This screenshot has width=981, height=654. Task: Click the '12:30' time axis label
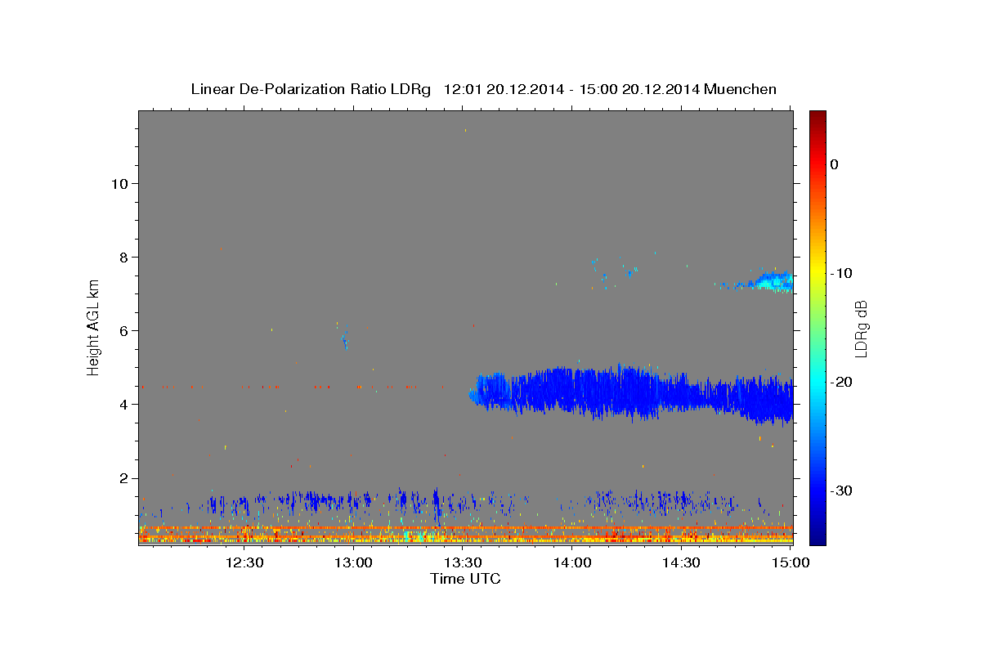pyautogui.click(x=244, y=563)
